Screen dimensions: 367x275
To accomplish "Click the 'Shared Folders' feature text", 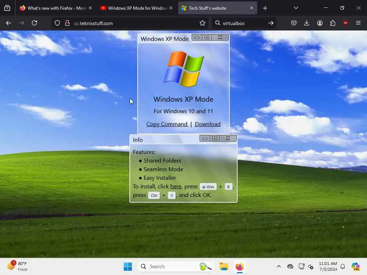I will tap(162, 161).
